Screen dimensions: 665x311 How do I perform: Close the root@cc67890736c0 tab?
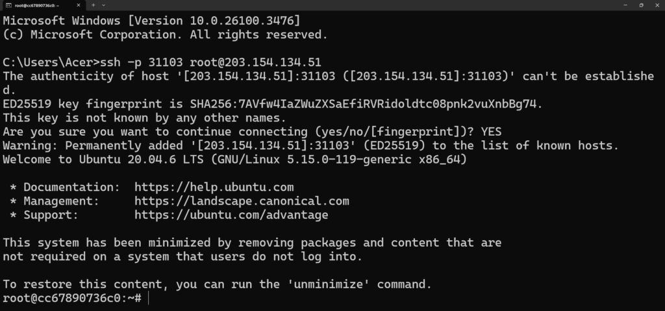(79, 5)
